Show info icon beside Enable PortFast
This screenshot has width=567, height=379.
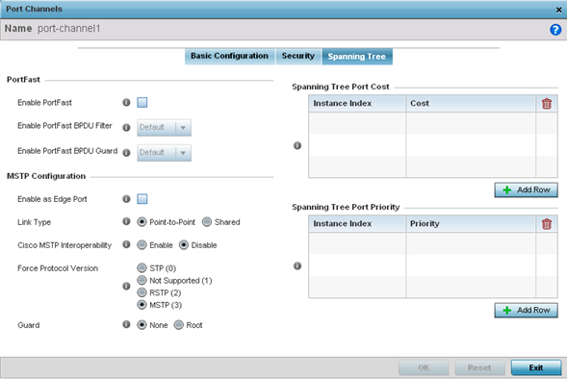click(126, 102)
